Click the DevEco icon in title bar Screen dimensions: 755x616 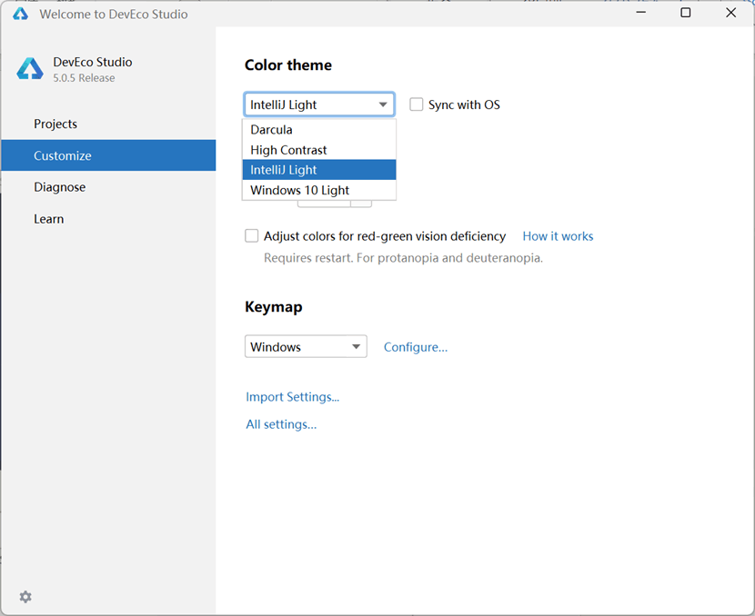coord(20,14)
